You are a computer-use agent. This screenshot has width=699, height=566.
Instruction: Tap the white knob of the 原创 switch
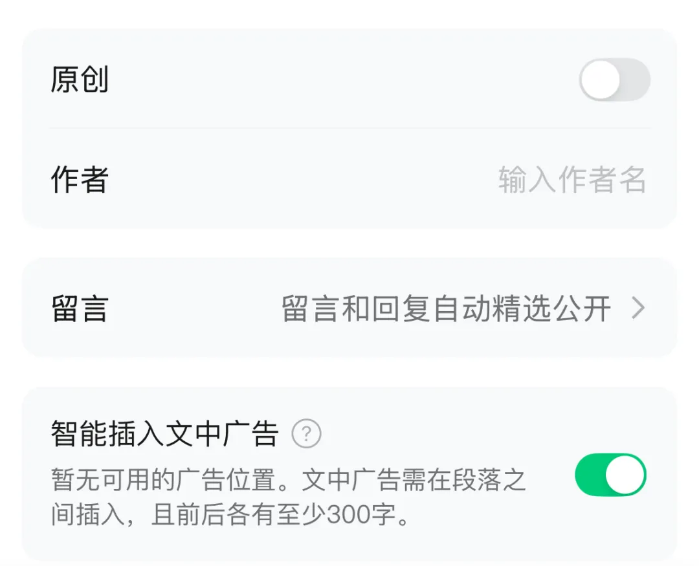[601, 80]
